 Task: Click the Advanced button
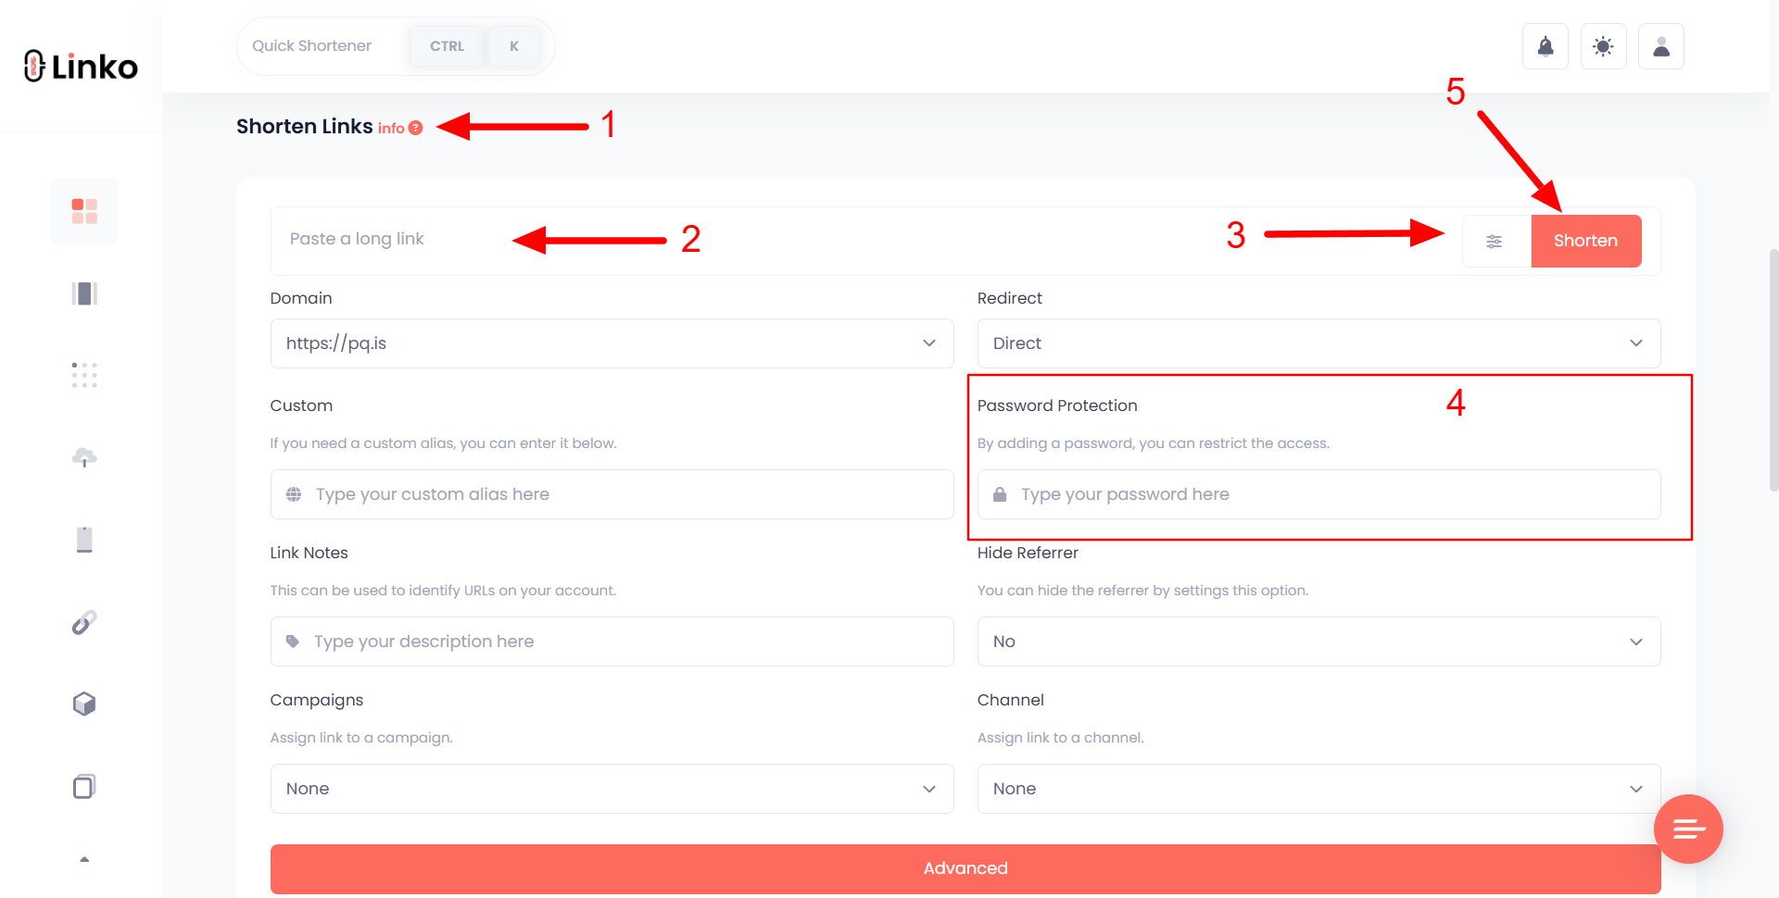point(965,868)
